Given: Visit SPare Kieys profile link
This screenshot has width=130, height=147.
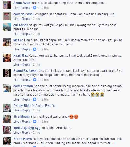Looking at the screenshot, I should (23, 139).
